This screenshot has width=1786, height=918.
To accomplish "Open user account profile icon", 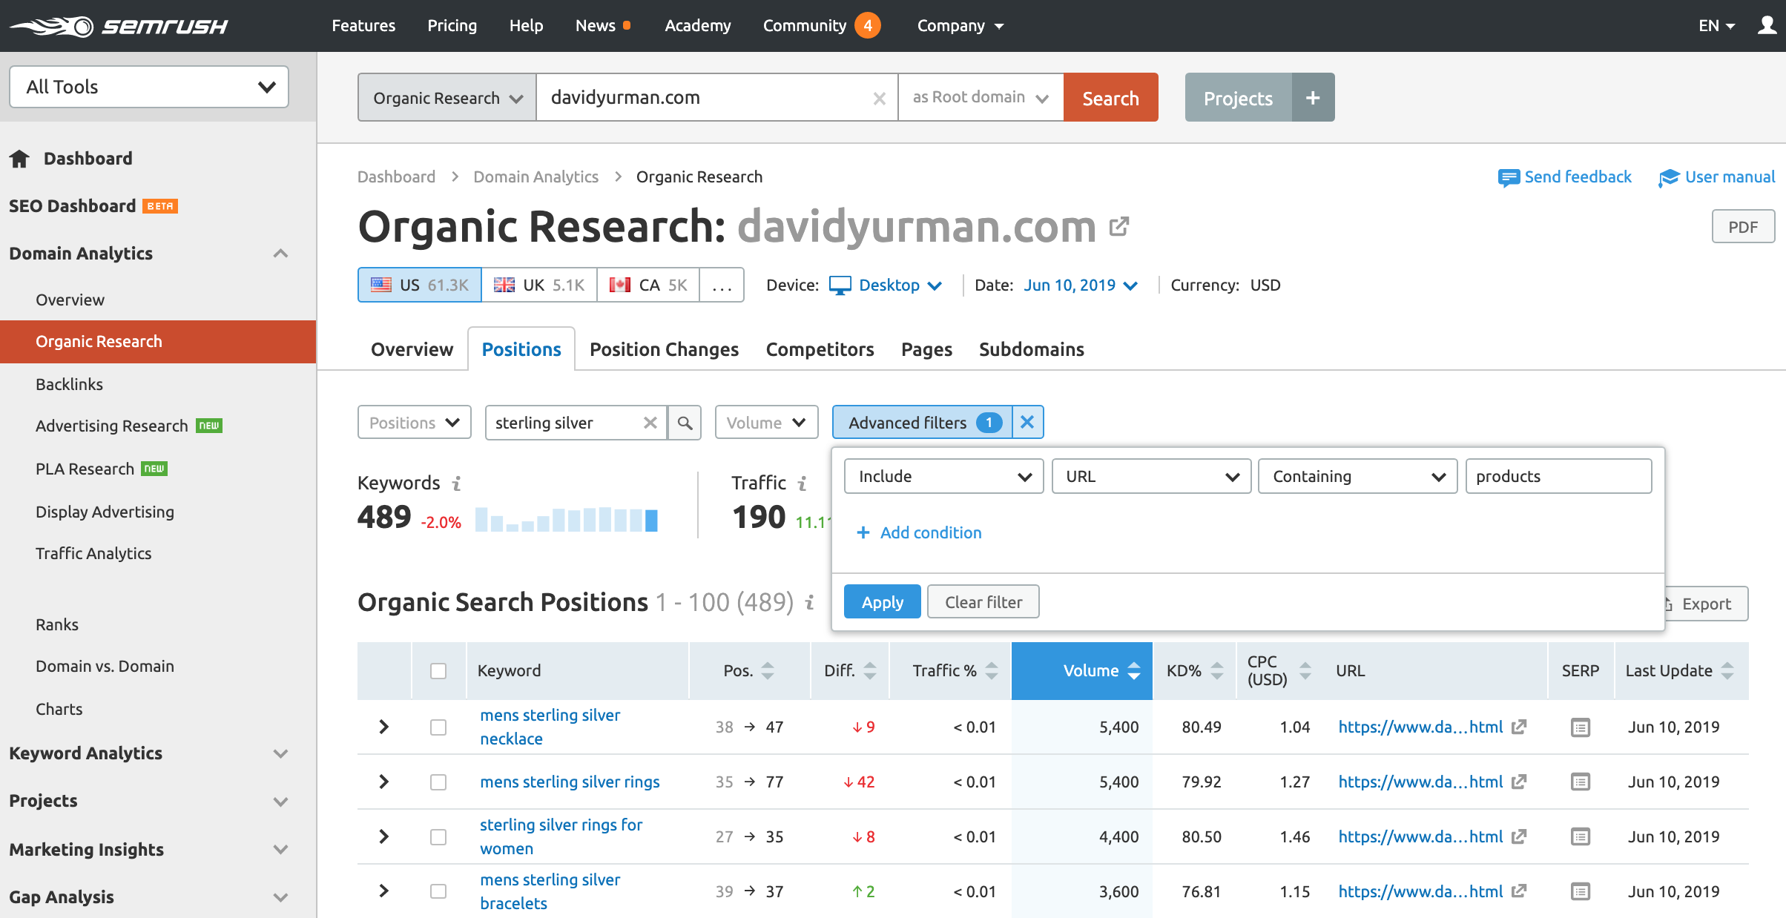I will click(x=1767, y=26).
